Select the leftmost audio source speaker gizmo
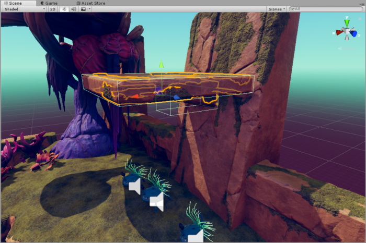Screen dimensions: 366x243 tap(134, 186)
